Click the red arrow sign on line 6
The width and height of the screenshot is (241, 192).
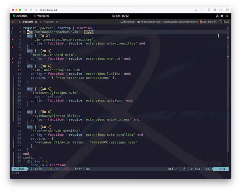point(12,47)
